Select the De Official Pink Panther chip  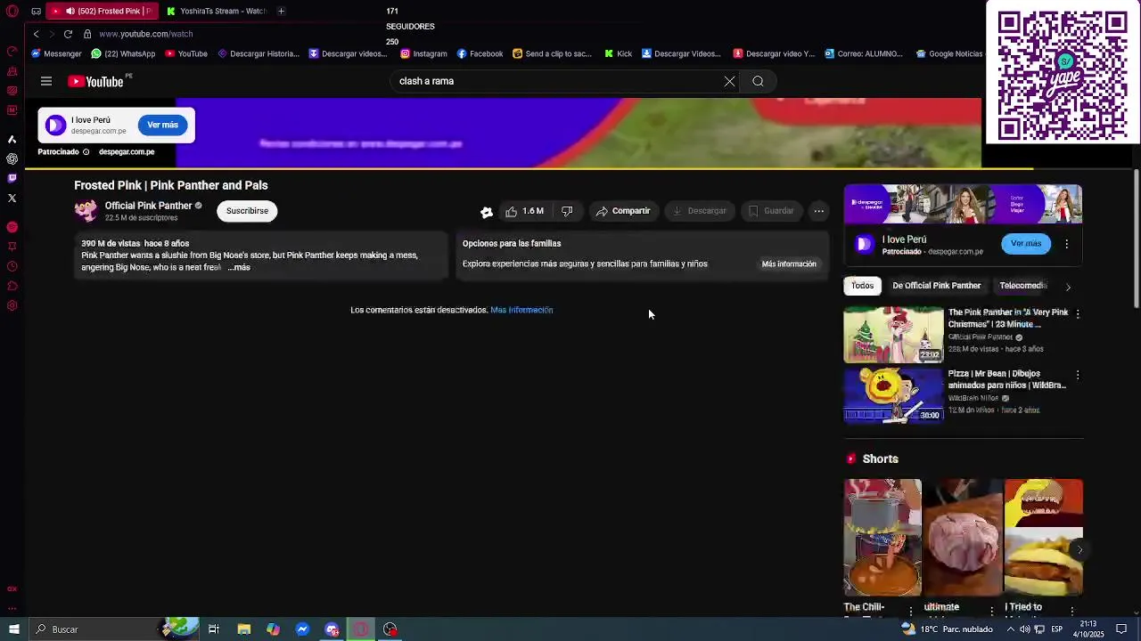pos(936,286)
